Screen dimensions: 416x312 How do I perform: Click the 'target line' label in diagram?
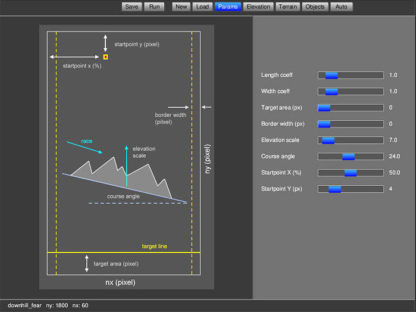click(x=154, y=247)
